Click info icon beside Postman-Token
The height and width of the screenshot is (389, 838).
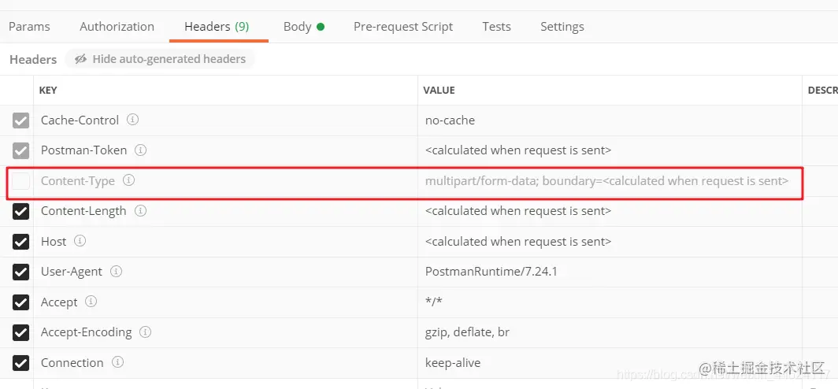pyautogui.click(x=141, y=150)
